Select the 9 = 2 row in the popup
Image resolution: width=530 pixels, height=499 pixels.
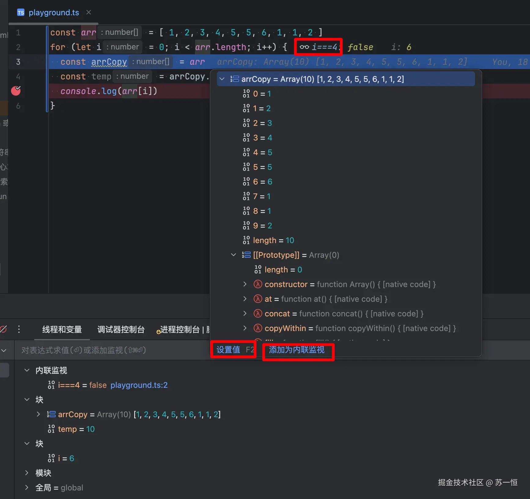(x=346, y=226)
